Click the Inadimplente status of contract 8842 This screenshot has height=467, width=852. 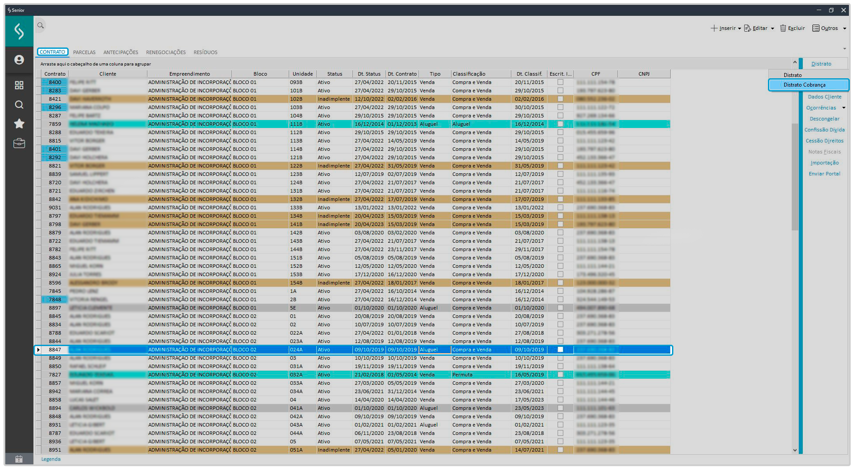click(334, 199)
